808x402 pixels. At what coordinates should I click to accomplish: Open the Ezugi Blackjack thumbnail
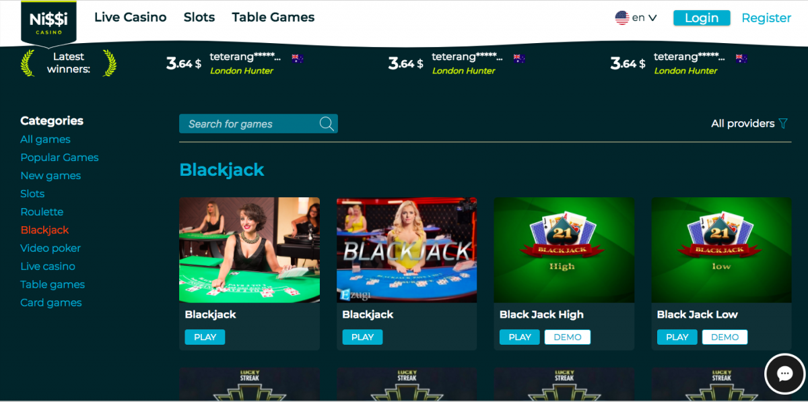click(407, 250)
